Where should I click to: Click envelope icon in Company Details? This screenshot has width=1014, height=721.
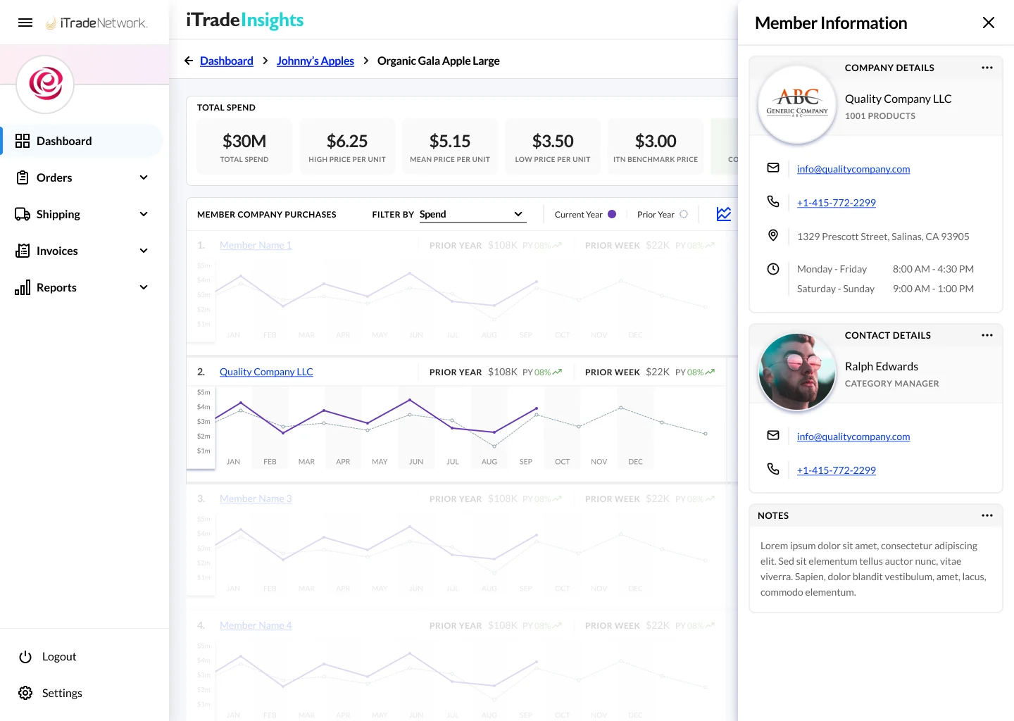tap(773, 168)
